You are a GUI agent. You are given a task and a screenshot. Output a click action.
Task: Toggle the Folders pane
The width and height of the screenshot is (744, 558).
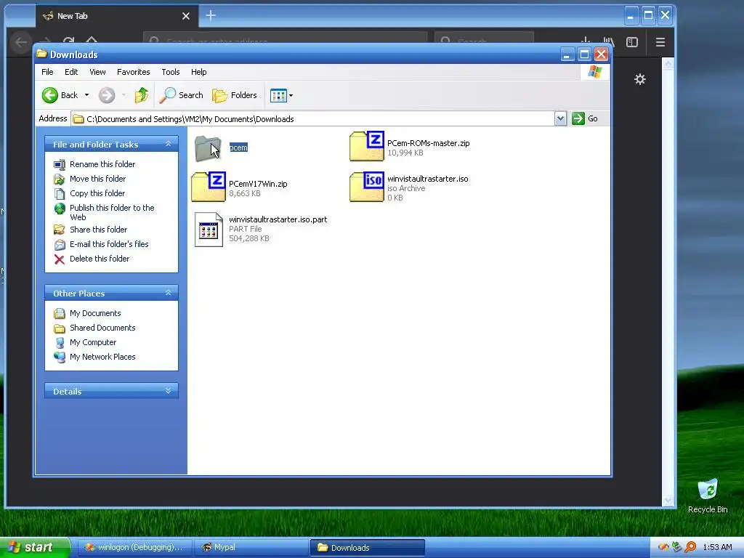click(235, 95)
